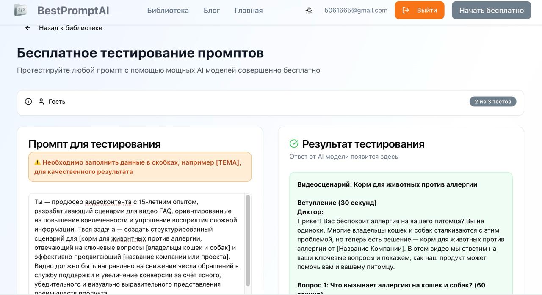Screen dimensions: 542x295
Task: Switch to the Главная page
Action: pos(248,10)
